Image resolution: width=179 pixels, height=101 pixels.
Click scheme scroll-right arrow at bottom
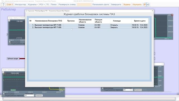click(178, 94)
